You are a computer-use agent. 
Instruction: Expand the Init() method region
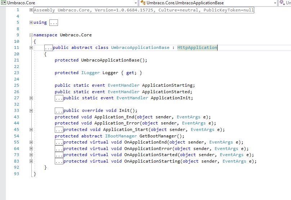pos(31,111)
